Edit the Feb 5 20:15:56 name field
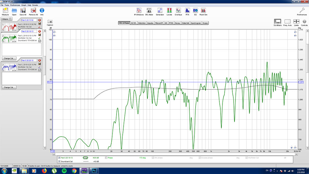 pyautogui.click(x=29, y=20)
